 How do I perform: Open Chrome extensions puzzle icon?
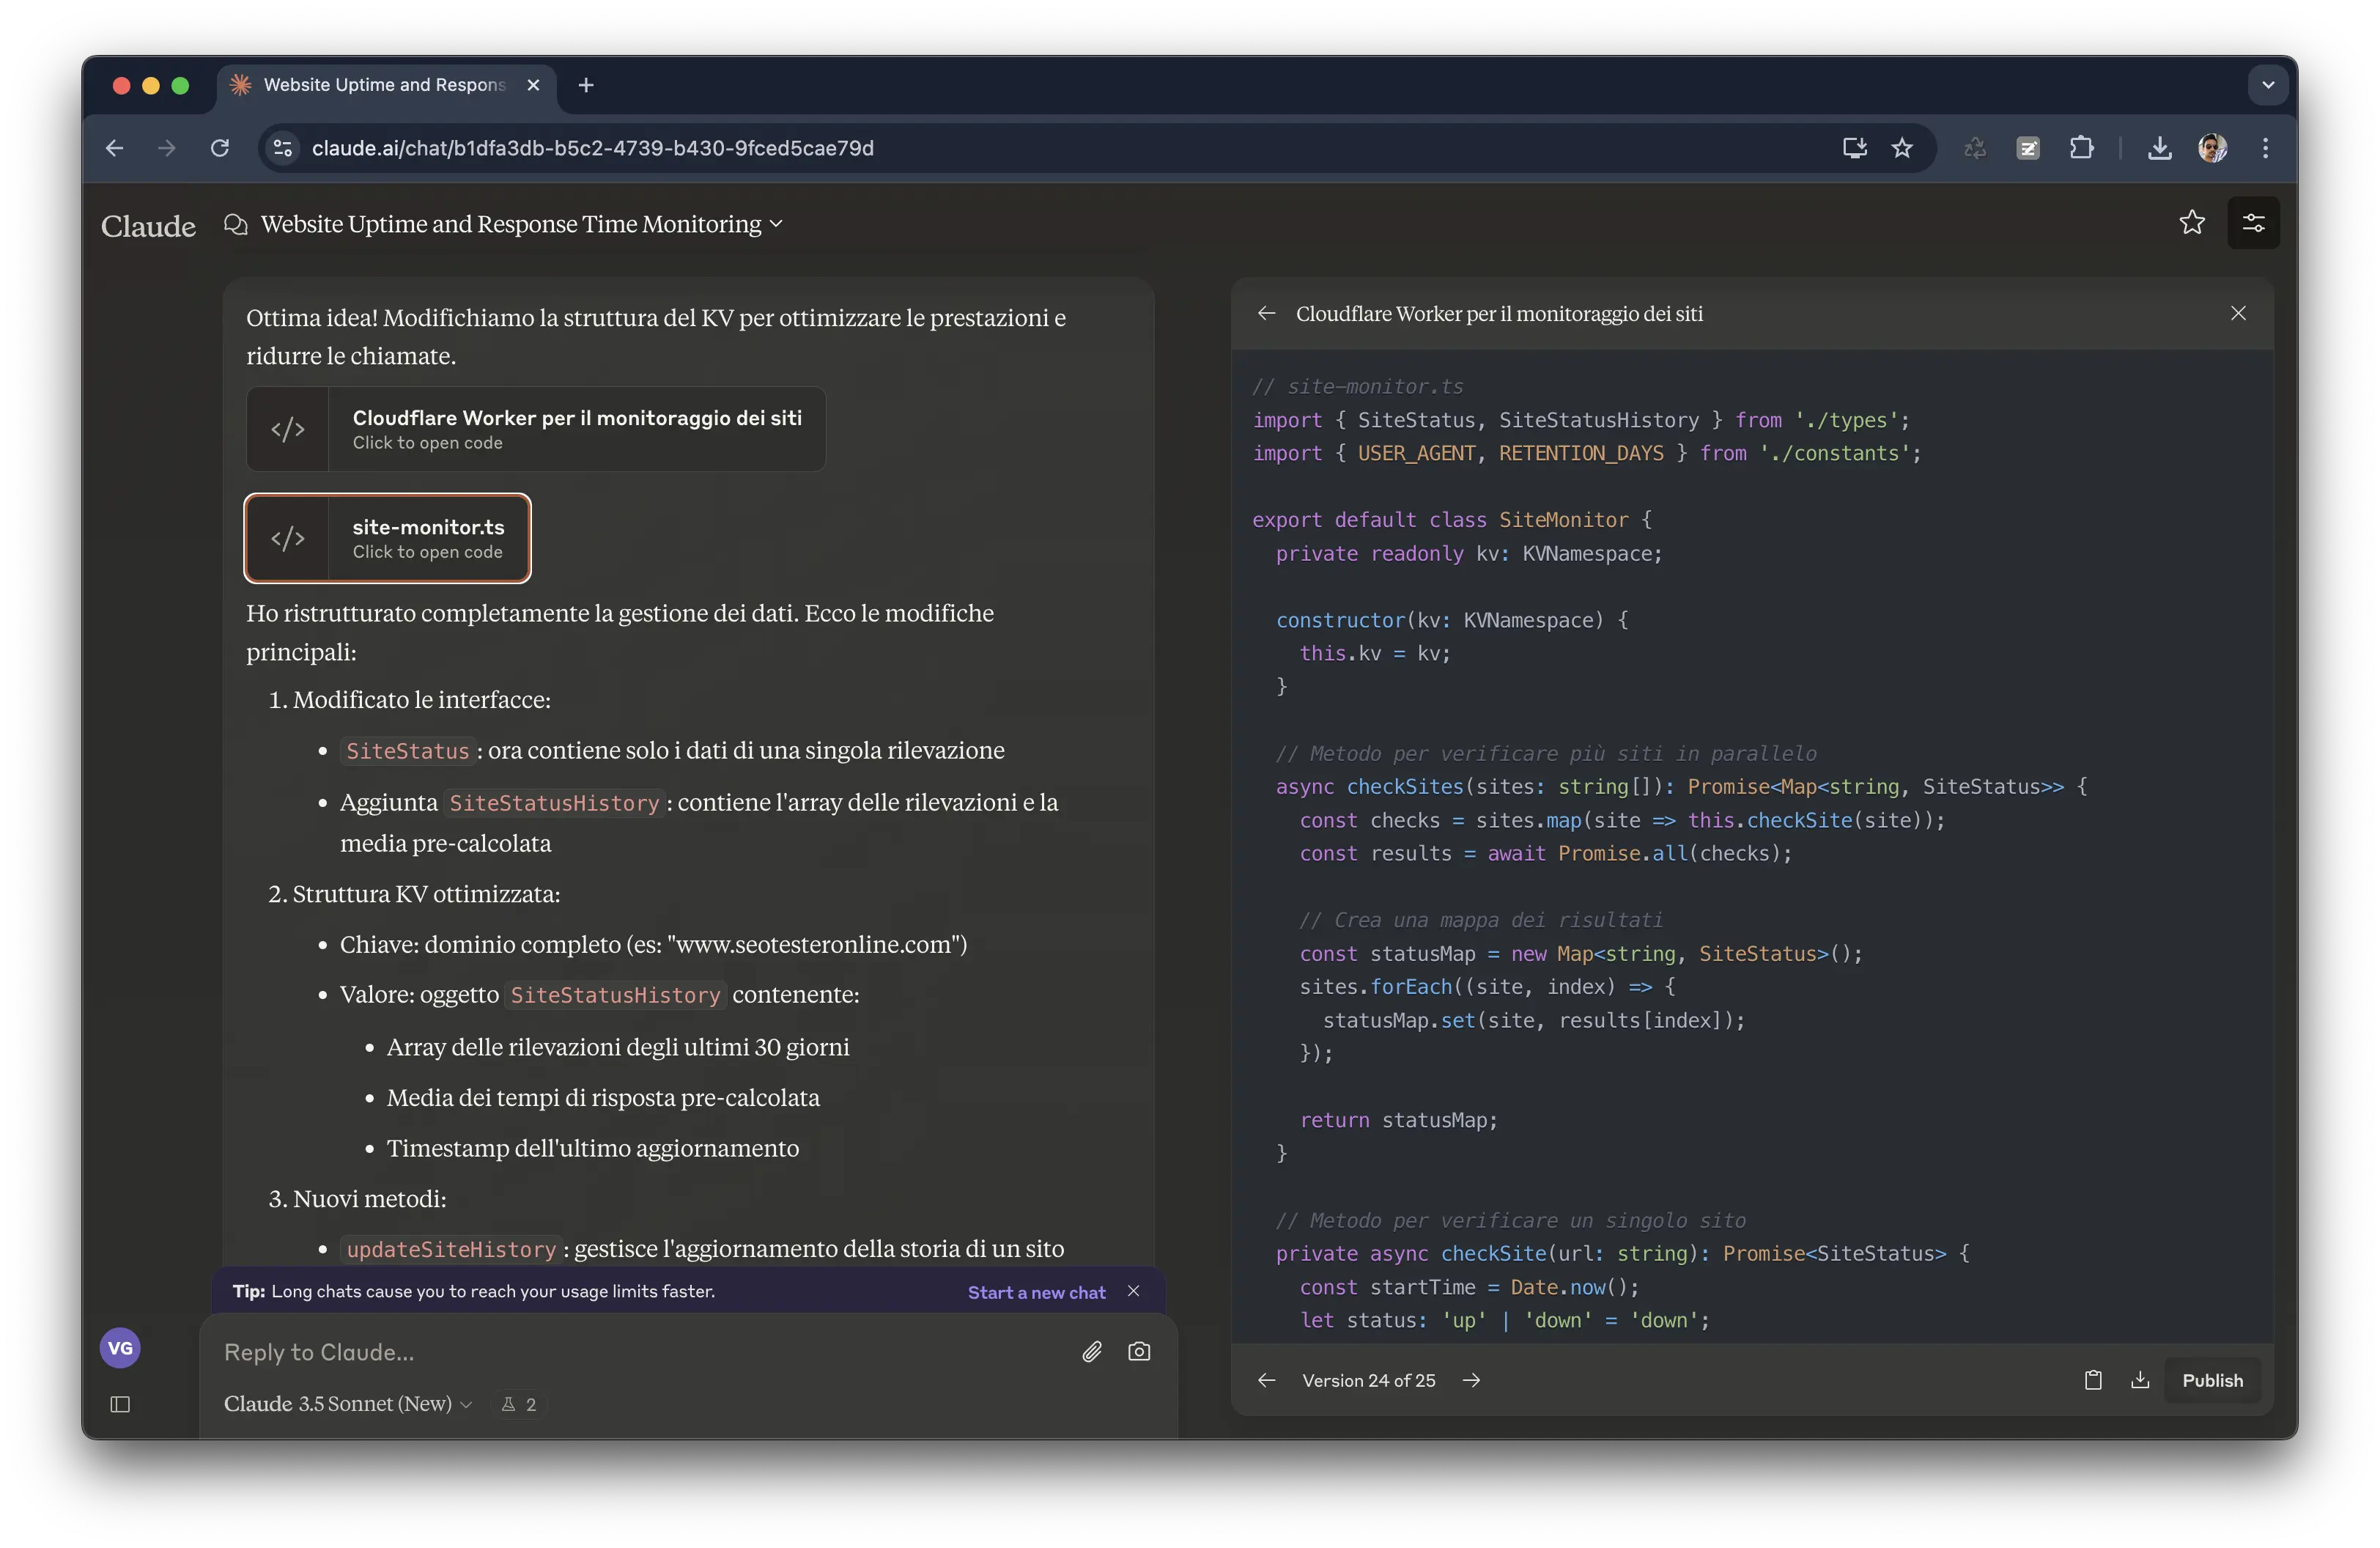(2081, 148)
